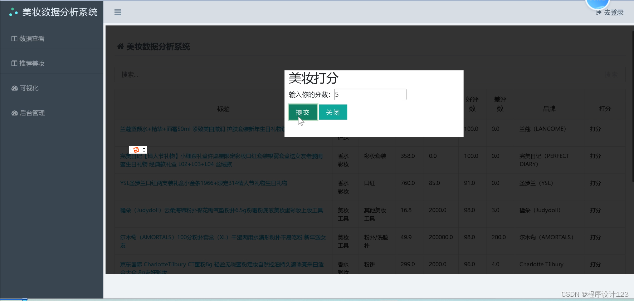Click the 可视化 dashboard icon
The image size is (634, 301).
[x=14, y=88]
